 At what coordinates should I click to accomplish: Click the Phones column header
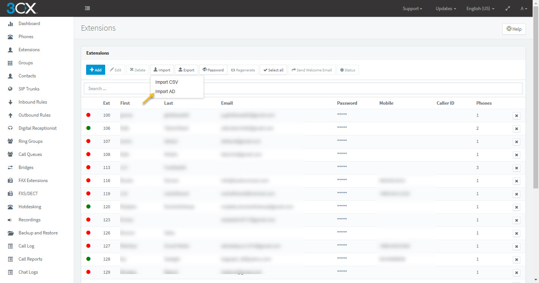point(484,103)
